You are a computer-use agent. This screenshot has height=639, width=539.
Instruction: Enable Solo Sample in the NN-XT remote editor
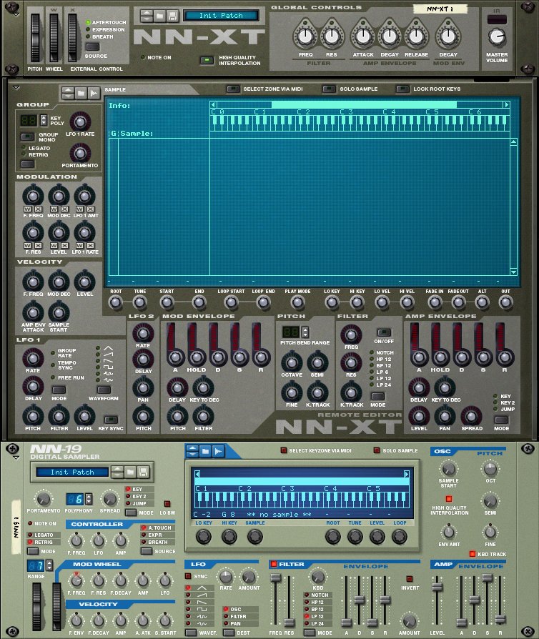click(329, 89)
